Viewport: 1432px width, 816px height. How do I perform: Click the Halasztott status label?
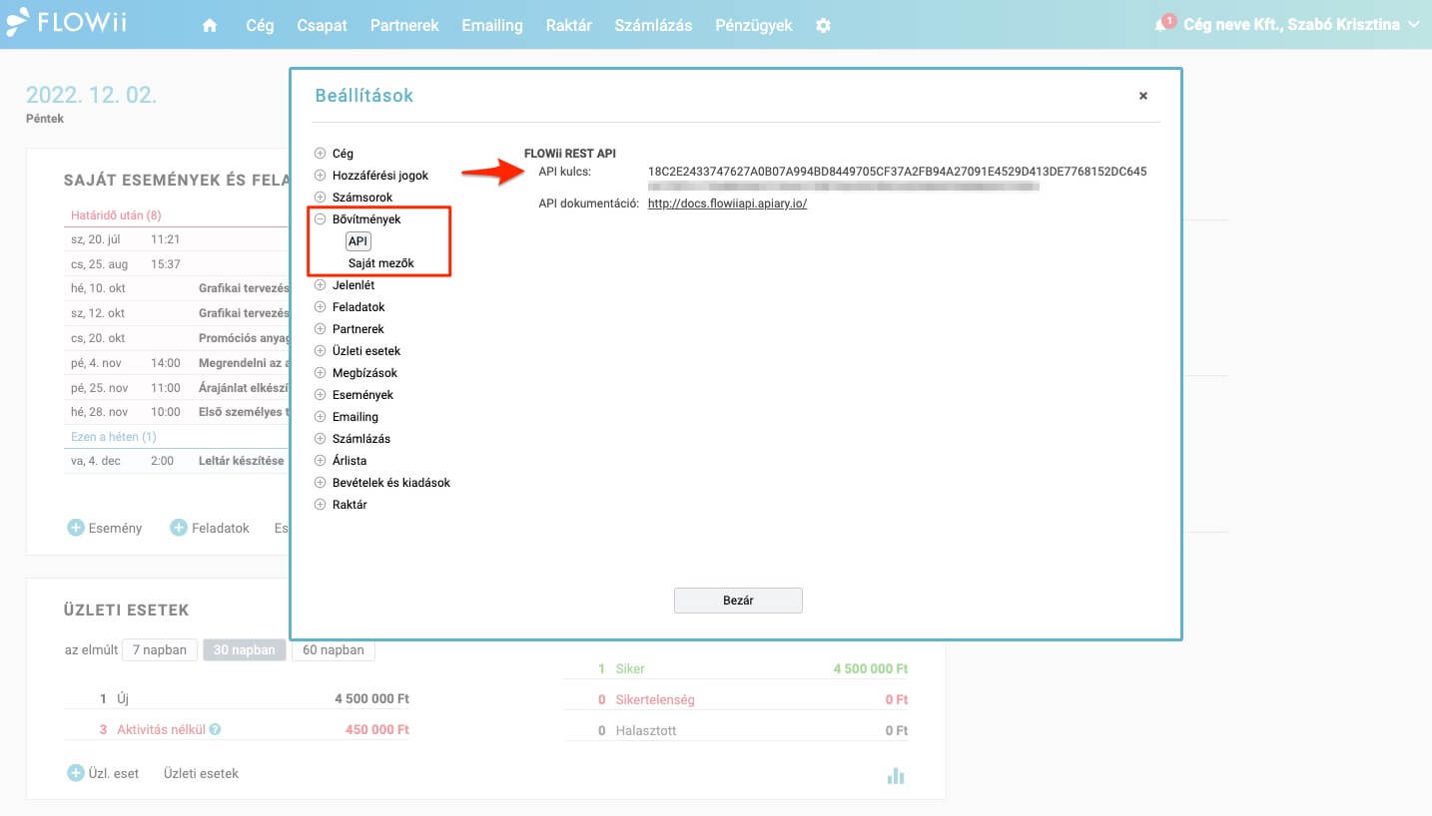(646, 730)
